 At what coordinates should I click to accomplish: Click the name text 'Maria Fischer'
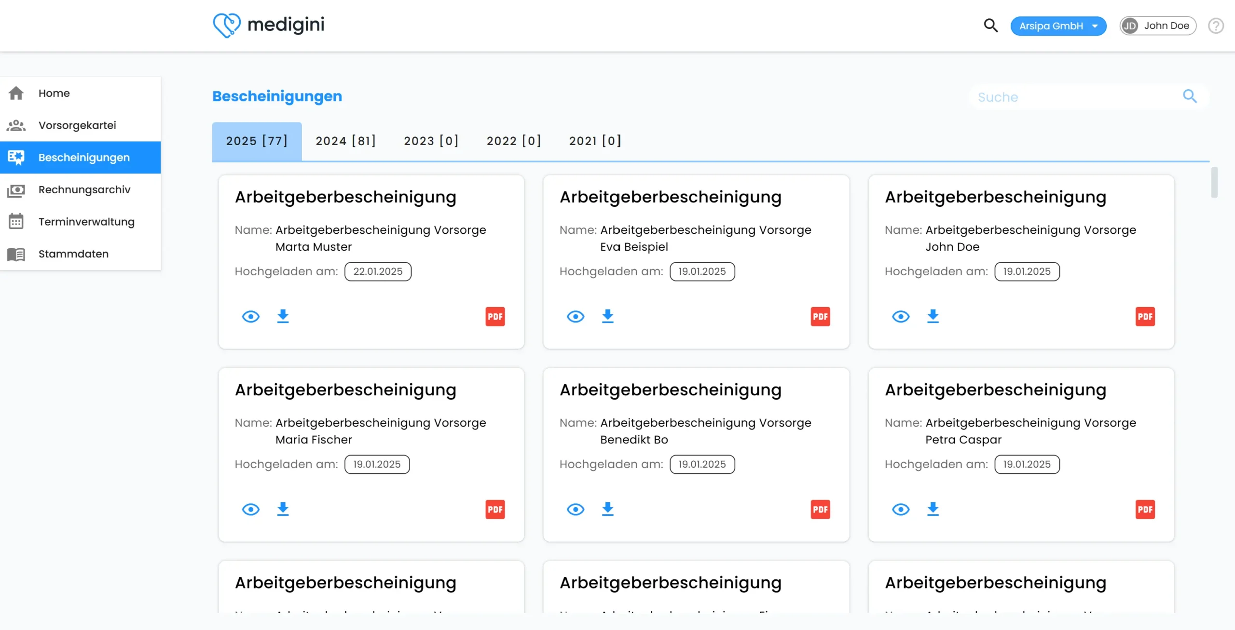pyautogui.click(x=314, y=440)
